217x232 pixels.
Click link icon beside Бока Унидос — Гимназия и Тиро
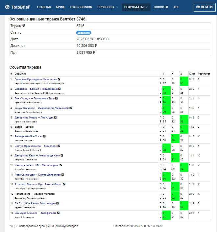click(57, 98)
